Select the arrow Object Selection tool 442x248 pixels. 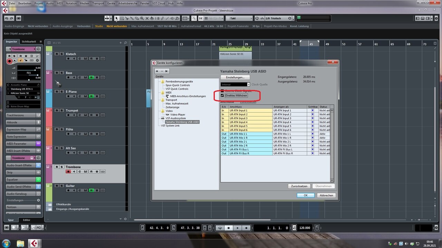[117, 18]
